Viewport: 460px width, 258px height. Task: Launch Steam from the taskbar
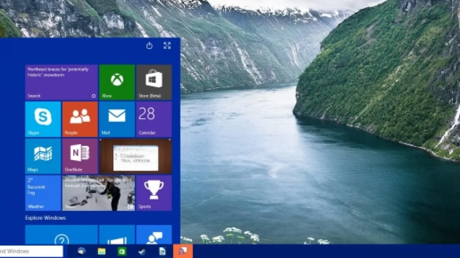coord(142,251)
